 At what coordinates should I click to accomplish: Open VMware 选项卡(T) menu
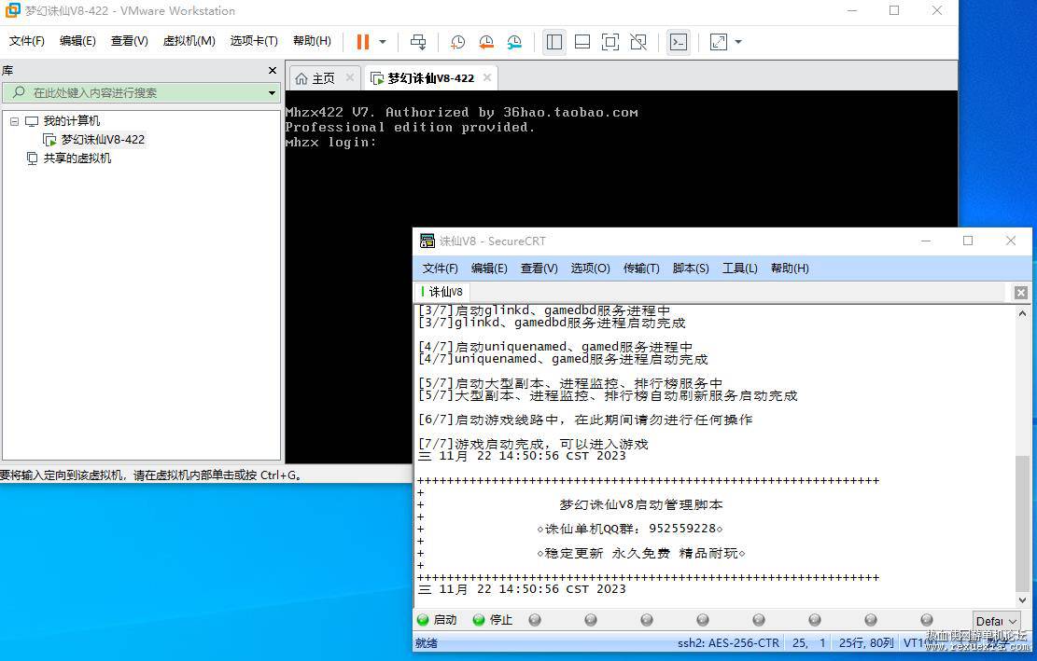[x=254, y=41]
